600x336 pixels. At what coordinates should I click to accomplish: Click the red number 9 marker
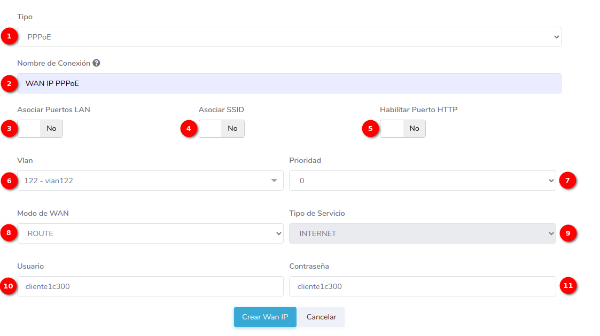(567, 233)
